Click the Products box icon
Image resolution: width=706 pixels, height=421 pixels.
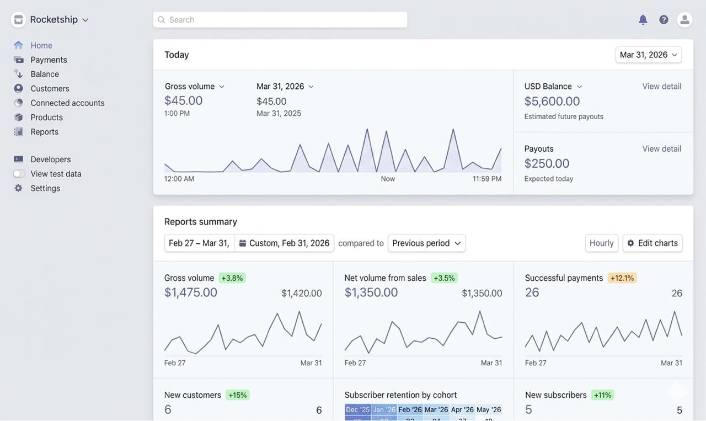pos(19,117)
